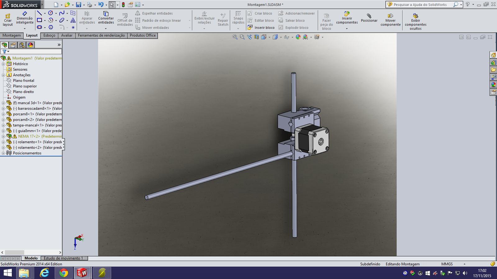Open the PropertyManager tab in left panel
Image resolution: width=497 pixels, height=279 pixels.
pyautogui.click(x=13, y=45)
